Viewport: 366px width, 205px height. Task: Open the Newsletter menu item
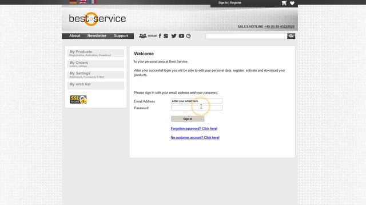click(97, 36)
